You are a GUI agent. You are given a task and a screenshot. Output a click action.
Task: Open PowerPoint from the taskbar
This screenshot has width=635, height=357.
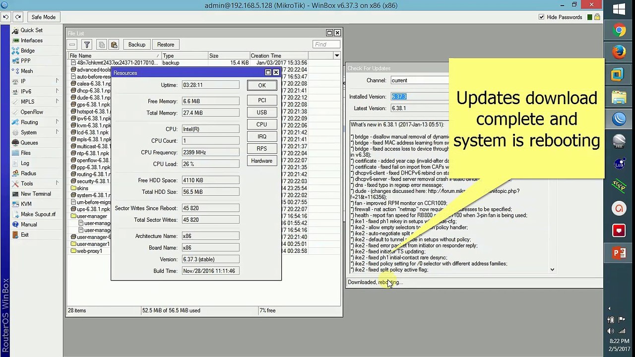point(619,253)
